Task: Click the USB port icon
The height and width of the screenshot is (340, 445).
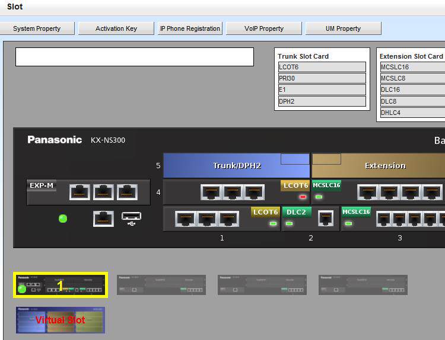Action: click(x=131, y=219)
